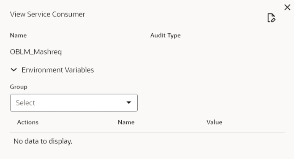Click the Actions column header
The width and height of the screenshot is (294, 159).
click(x=28, y=122)
